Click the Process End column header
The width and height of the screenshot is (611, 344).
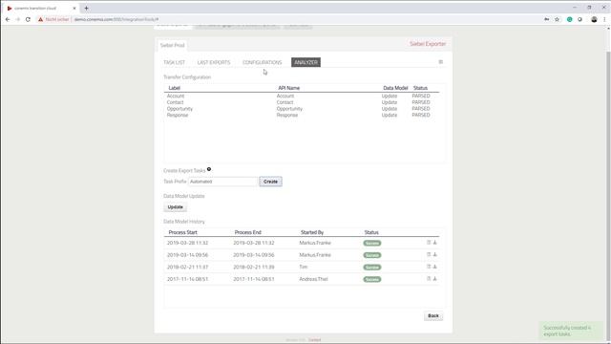[248, 232]
